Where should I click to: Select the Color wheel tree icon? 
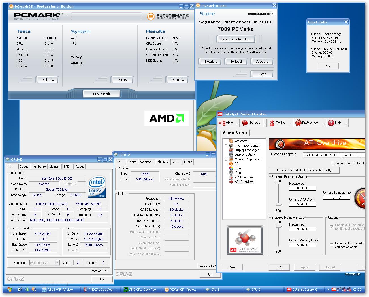tap(231, 168)
